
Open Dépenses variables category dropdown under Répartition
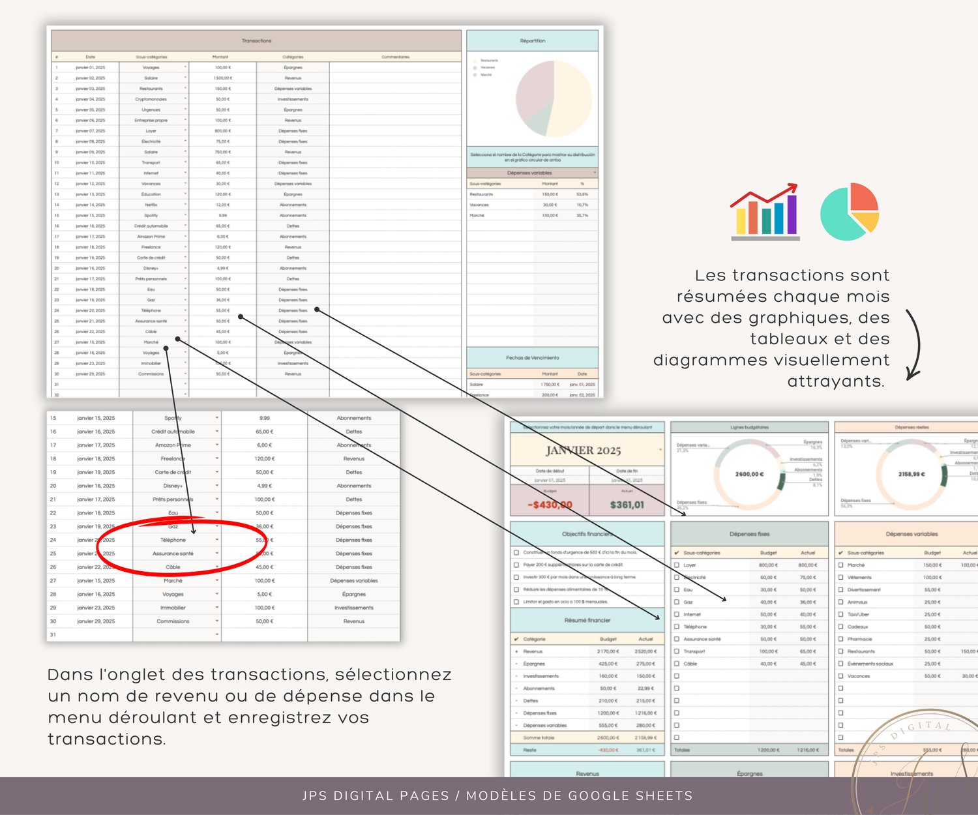click(x=595, y=173)
